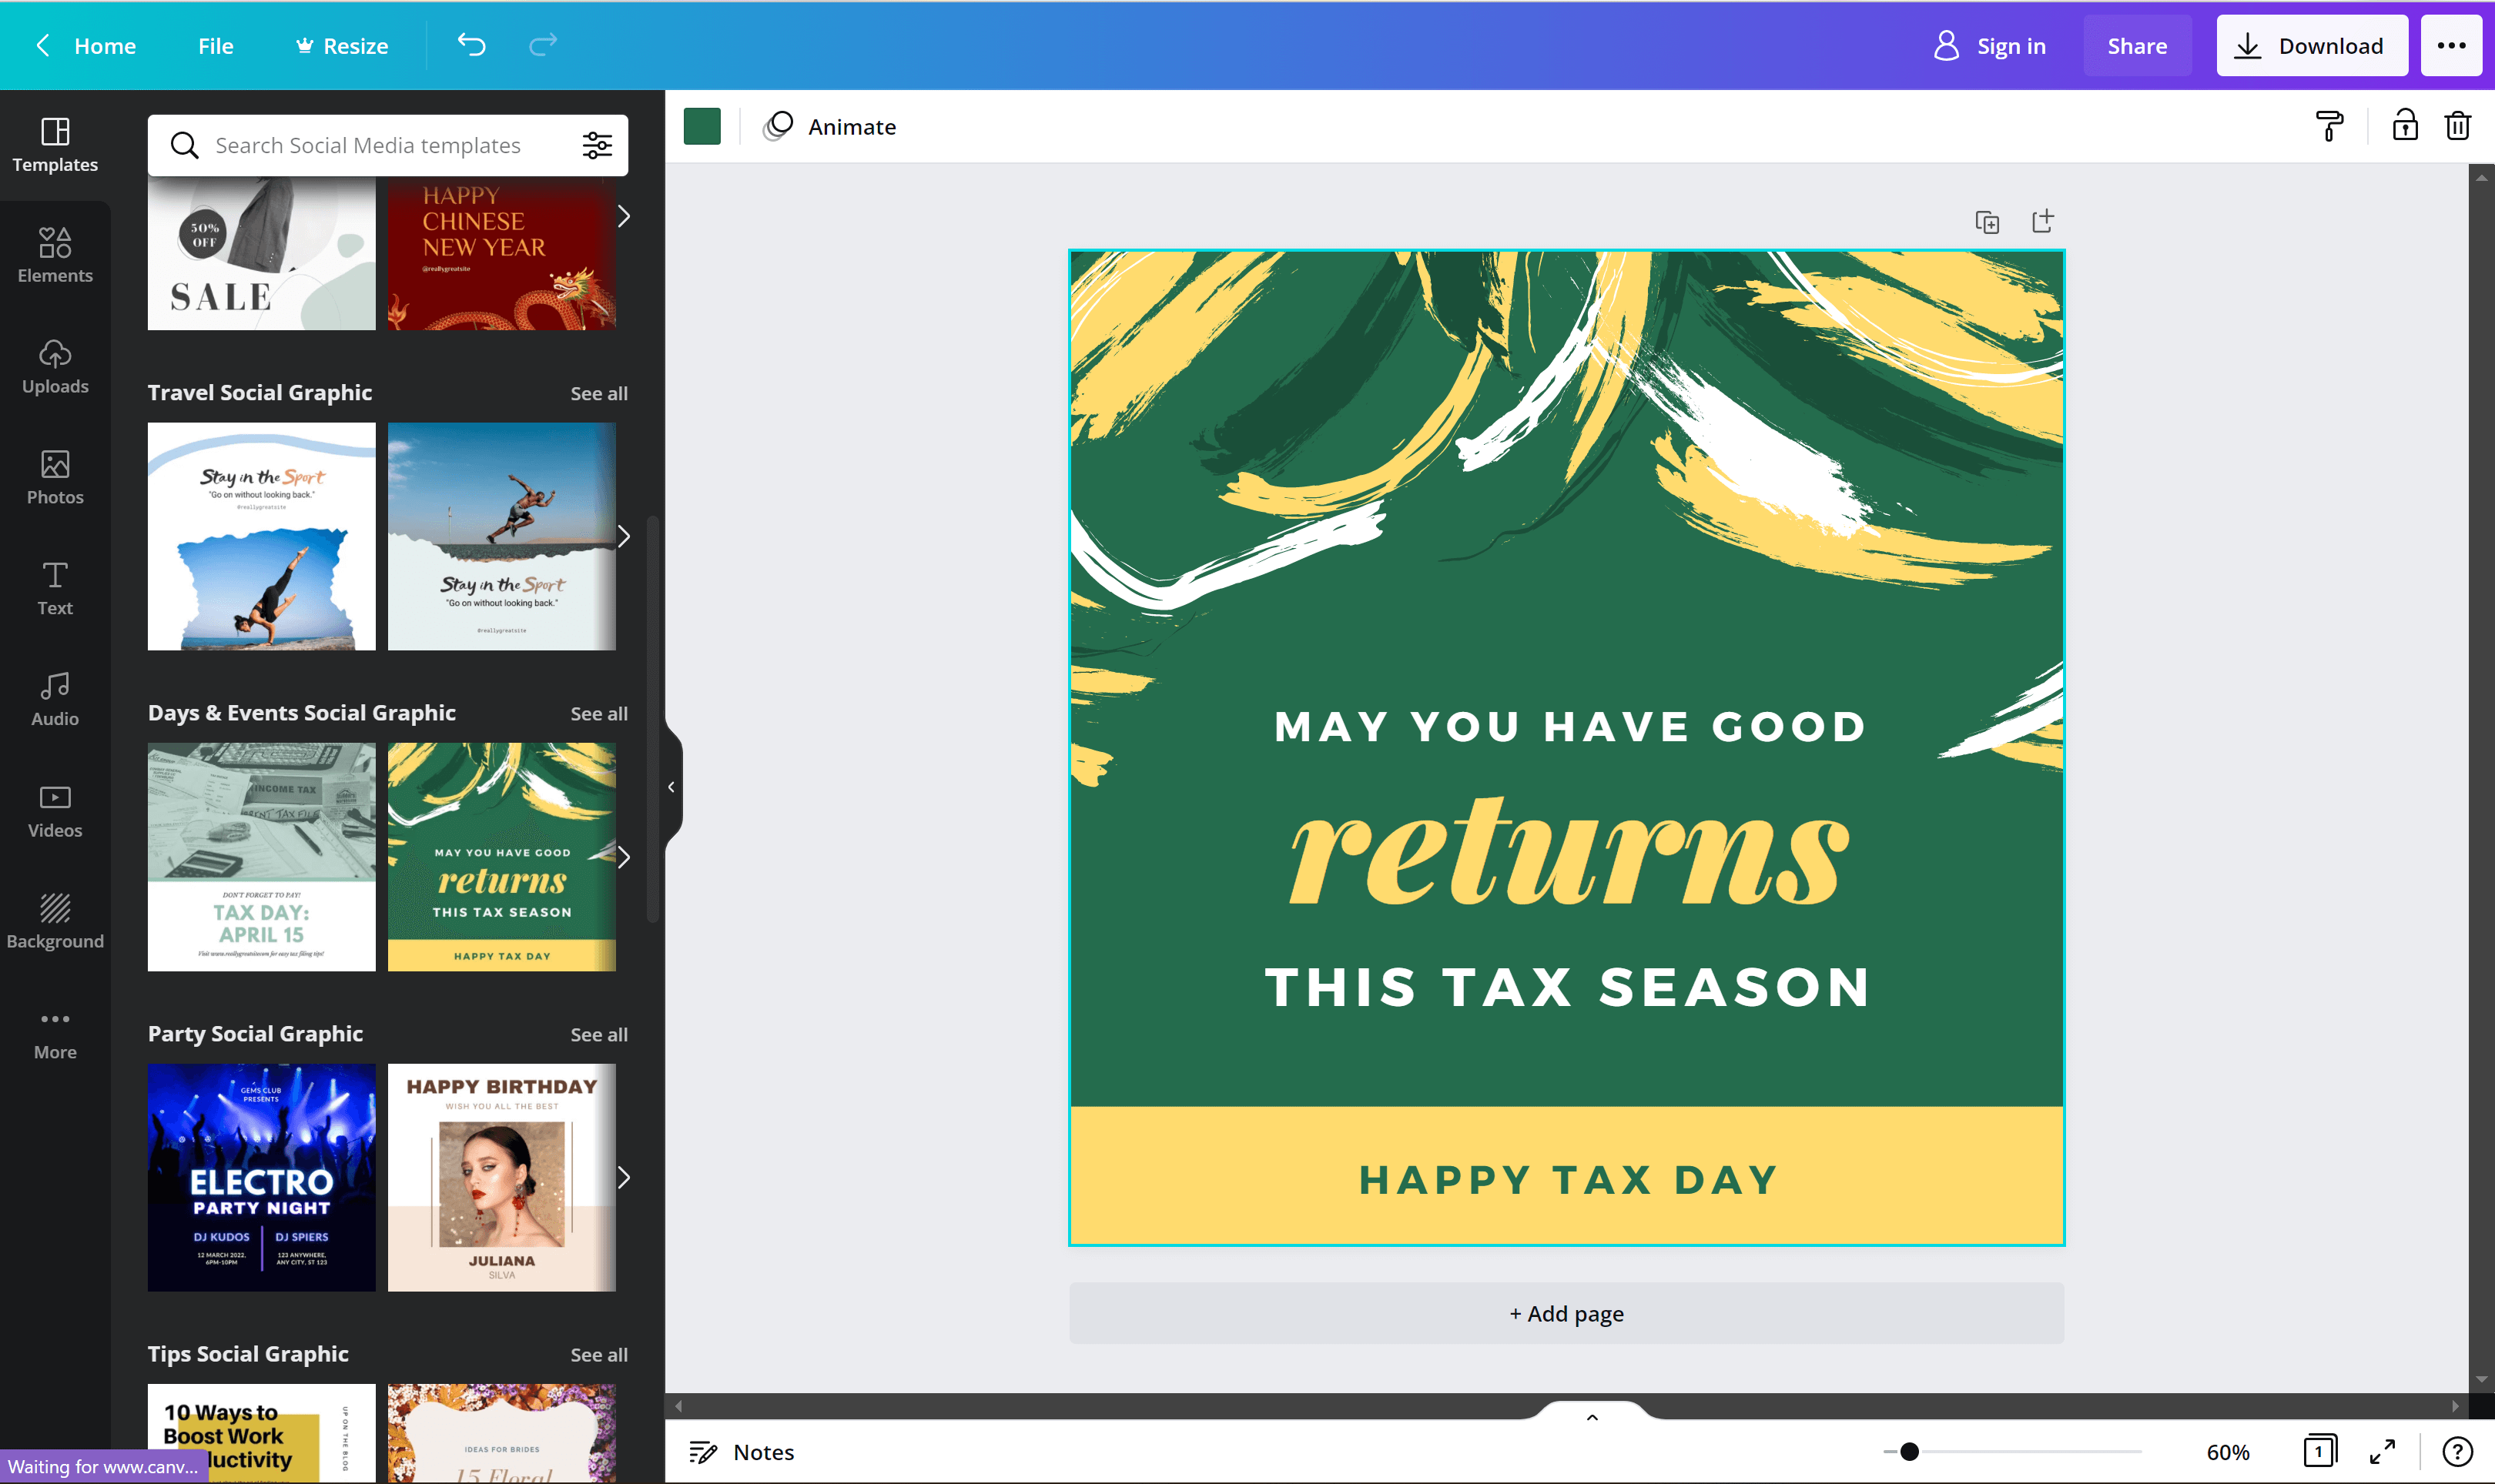Image resolution: width=2495 pixels, height=1484 pixels.
Task: Enter fullscreen presentation mode icon
Action: [2383, 1452]
